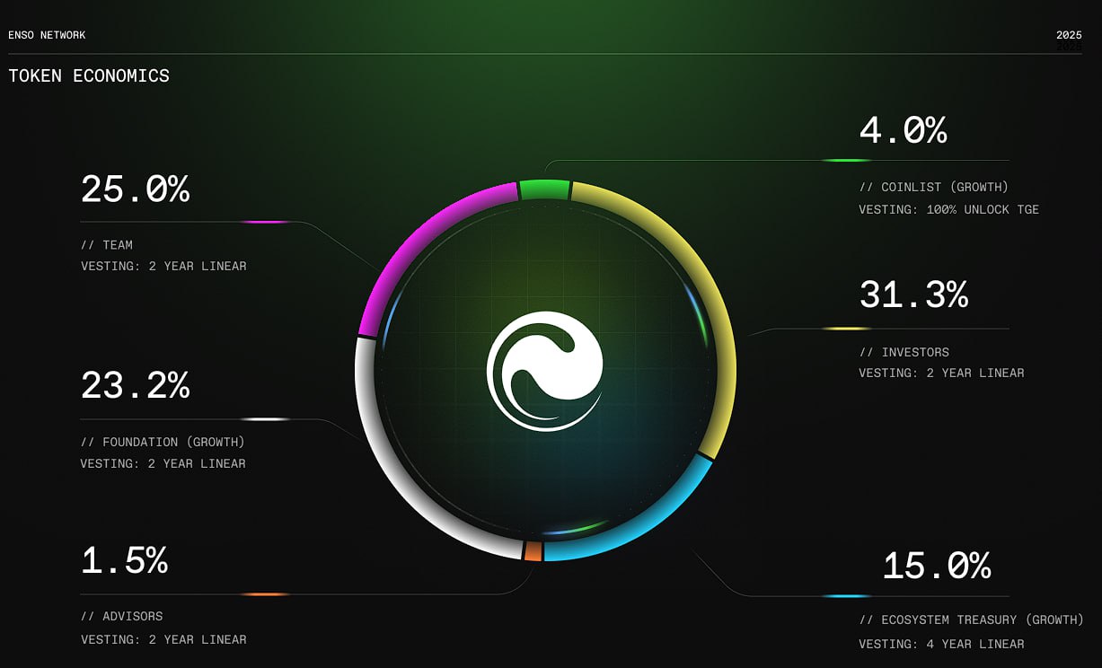Screen dimensions: 1102x668
Task: Click "VESTING: 4 YEAR LINEAR" text
Action: point(941,645)
